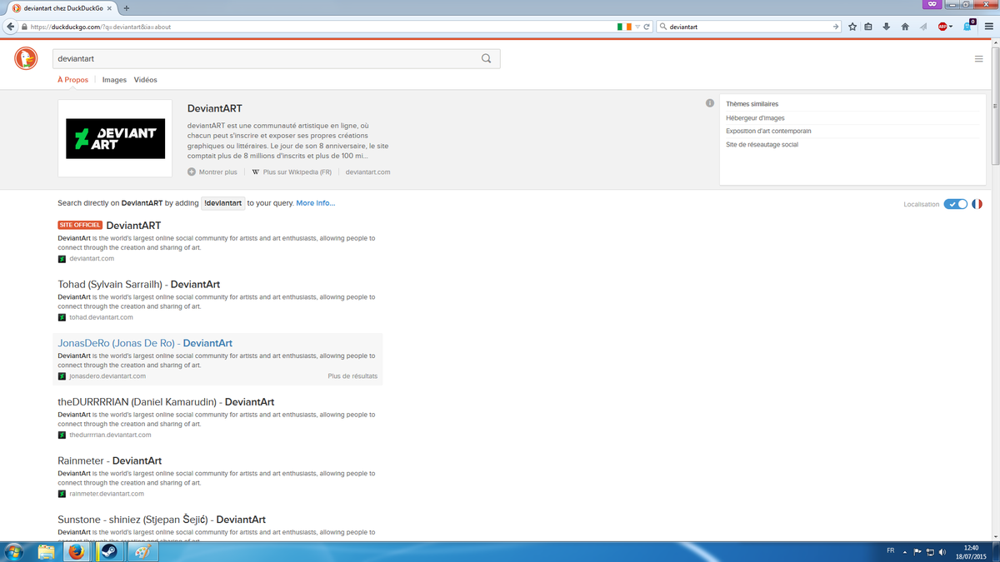Open the Windows Start menu
Image resolution: width=1000 pixels, height=562 pixels.
click(14, 552)
